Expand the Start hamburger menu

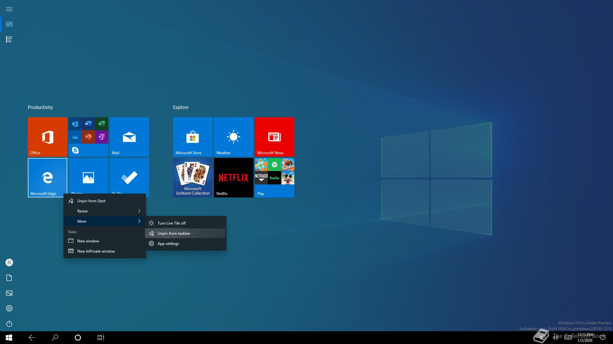(9, 9)
